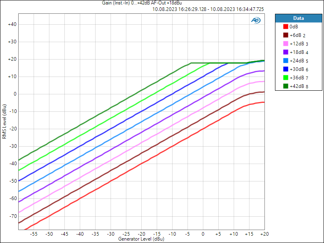324x243 pixels.
Task: Click the bright green +36dB legend swatch
Action: (x=286, y=77)
